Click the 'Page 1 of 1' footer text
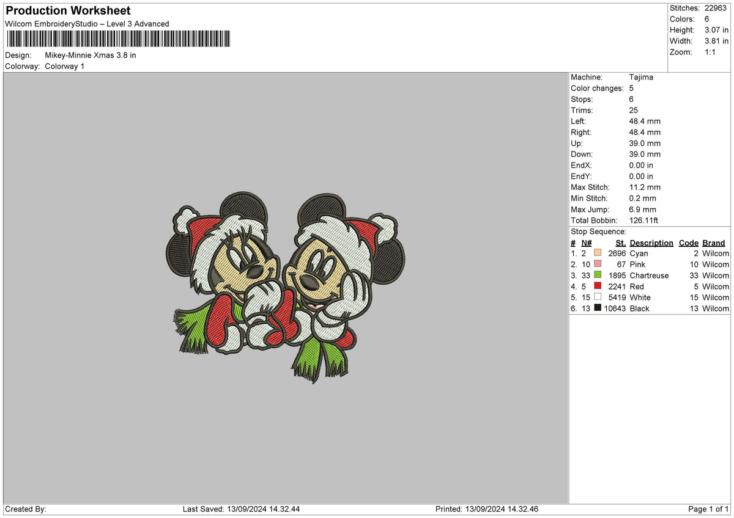This screenshot has width=734, height=518. point(708,509)
